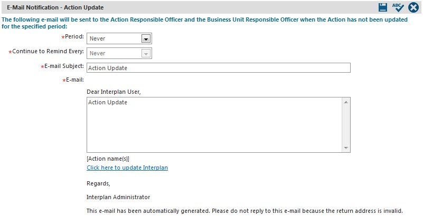The height and width of the screenshot is (216, 423).
Task: Click the Never text in the Continue to Remind Every box
Action: tap(97, 54)
